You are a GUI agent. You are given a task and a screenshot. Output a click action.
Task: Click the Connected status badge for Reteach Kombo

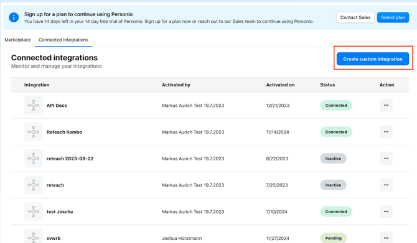click(336, 132)
